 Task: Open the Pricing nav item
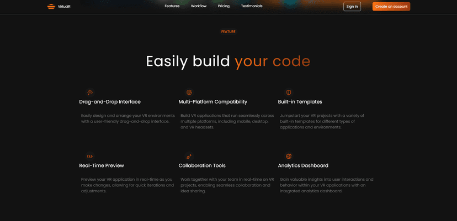click(x=224, y=6)
